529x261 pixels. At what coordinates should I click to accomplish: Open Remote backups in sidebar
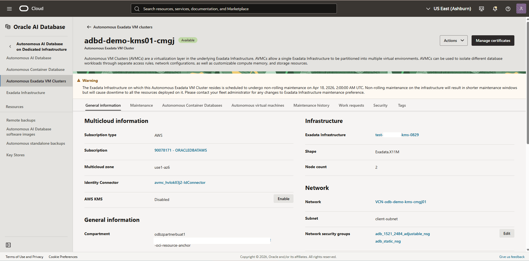coord(21,120)
